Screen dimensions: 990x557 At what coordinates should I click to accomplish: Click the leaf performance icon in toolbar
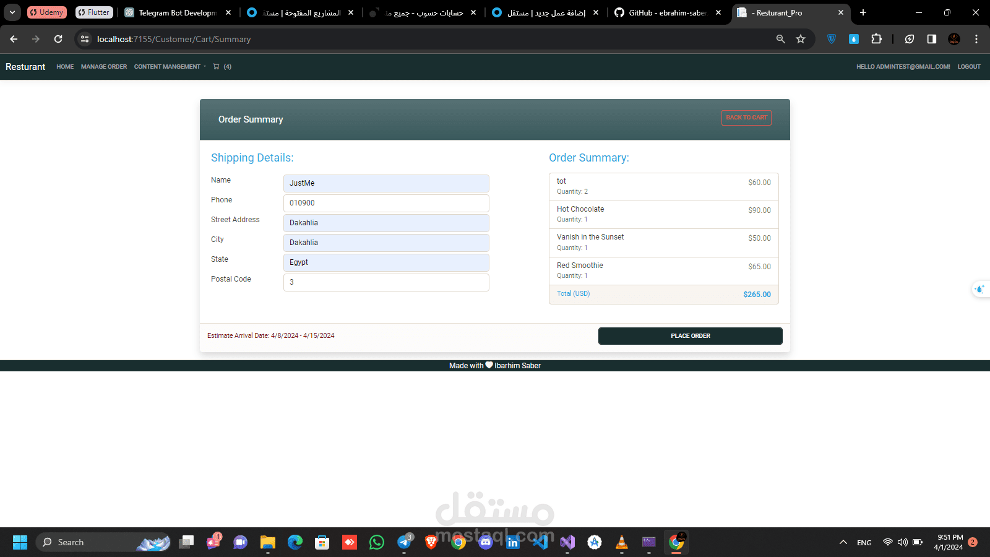pos(910,39)
